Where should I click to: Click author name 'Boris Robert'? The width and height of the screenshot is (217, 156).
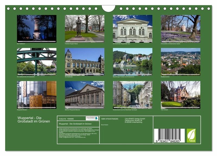[x=105, y=125]
